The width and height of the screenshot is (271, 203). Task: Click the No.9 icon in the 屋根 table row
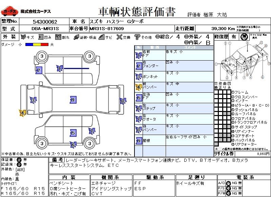[x=139, y=140]
